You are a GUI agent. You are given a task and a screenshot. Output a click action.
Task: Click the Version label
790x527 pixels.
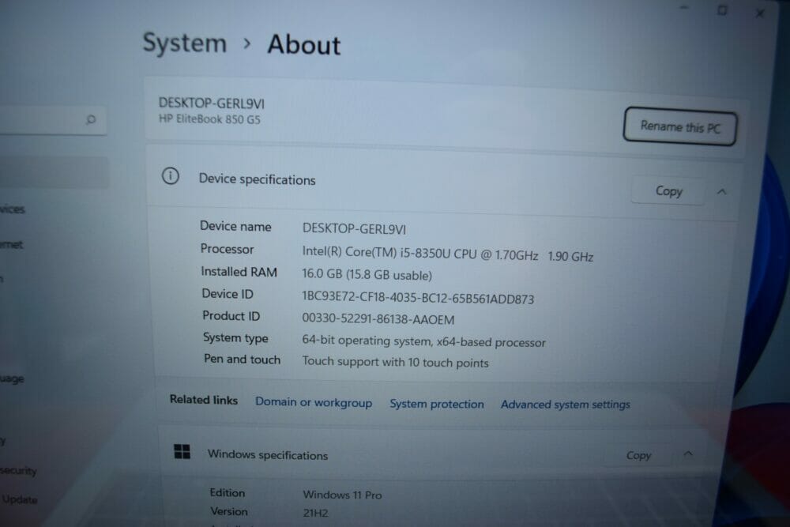coord(229,511)
